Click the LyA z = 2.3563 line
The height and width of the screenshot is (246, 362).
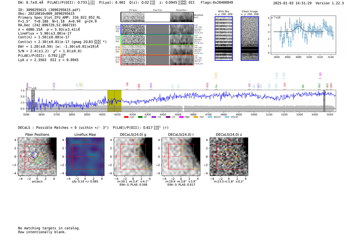pyautogui.click(x=32, y=60)
